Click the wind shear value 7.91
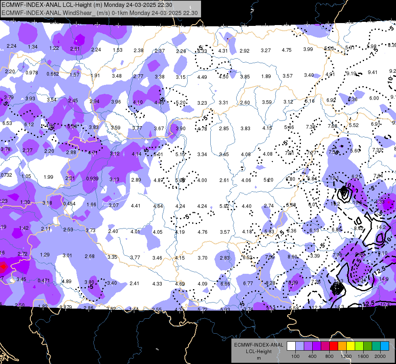 (x=289, y=153)
